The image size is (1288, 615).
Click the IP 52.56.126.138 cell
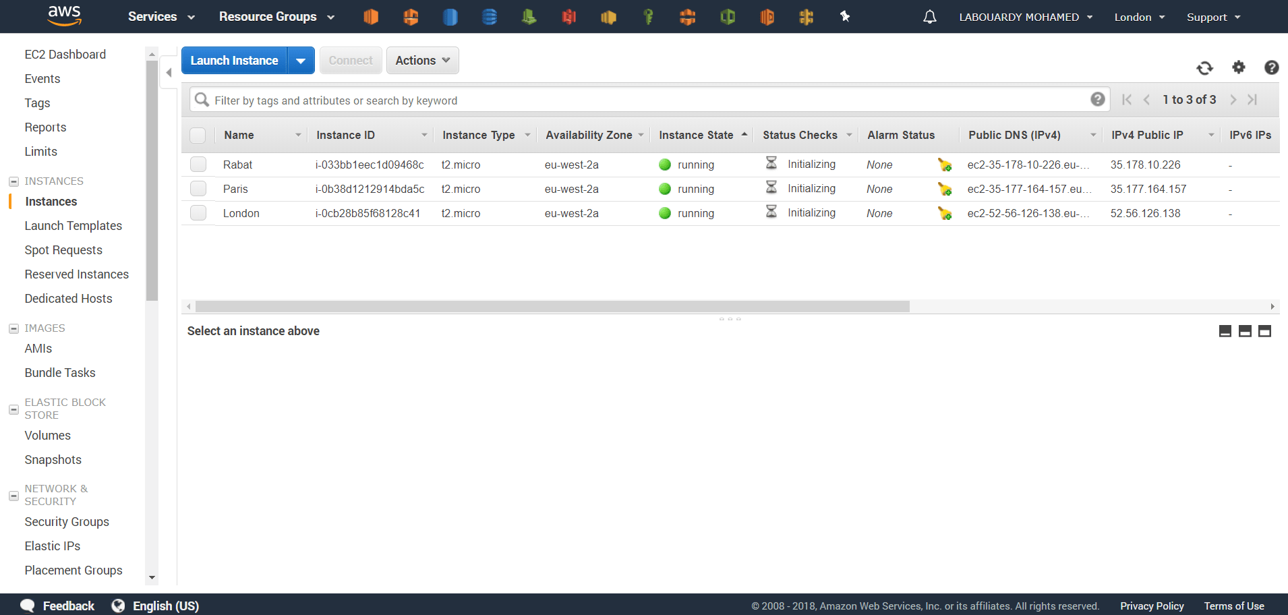click(1146, 213)
